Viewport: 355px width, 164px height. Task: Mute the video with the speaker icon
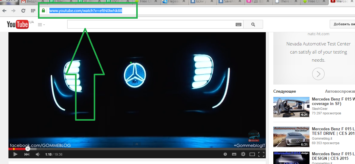pyautogui.click(x=38, y=154)
